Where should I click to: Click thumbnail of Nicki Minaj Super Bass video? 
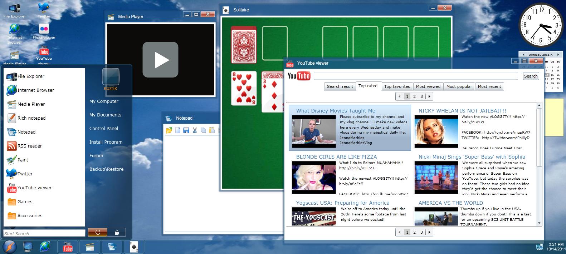pyautogui.click(x=436, y=178)
